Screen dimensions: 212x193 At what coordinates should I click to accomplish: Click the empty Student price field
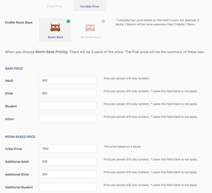coord(68,106)
